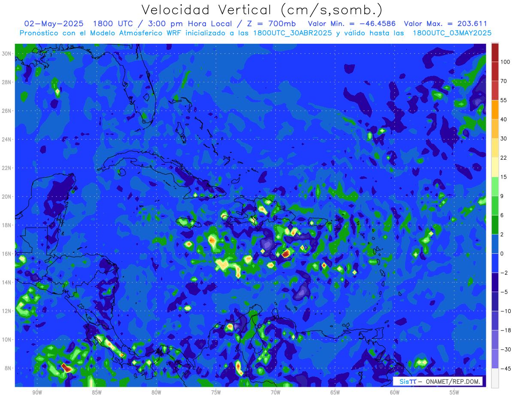Click the "10N" latitude label
This screenshot has height=398, width=515.
(x=6, y=340)
